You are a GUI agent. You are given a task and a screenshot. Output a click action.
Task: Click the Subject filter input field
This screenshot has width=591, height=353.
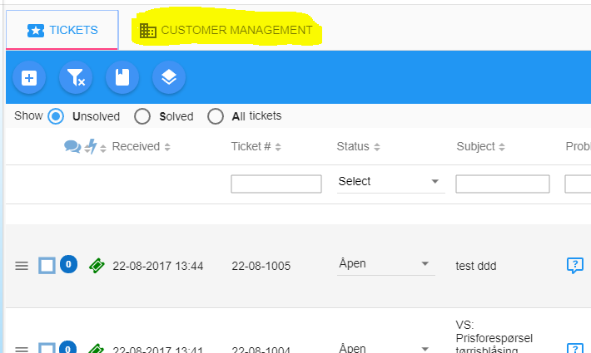coord(503,184)
